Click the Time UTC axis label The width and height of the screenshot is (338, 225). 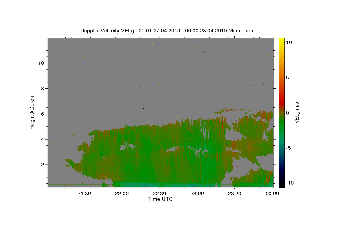tap(160, 199)
